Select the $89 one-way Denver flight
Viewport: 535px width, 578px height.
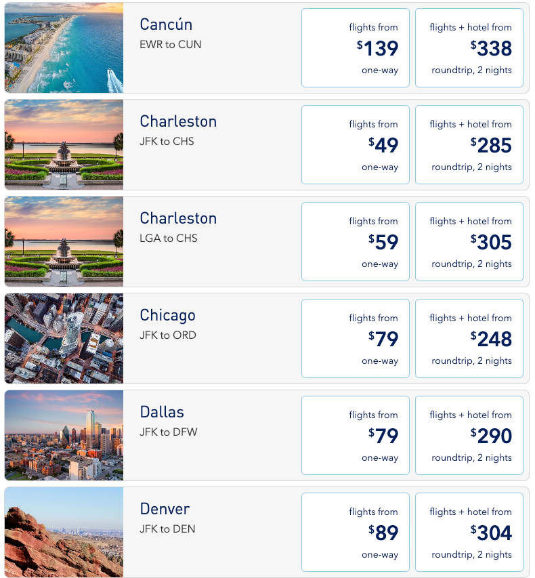(355, 533)
